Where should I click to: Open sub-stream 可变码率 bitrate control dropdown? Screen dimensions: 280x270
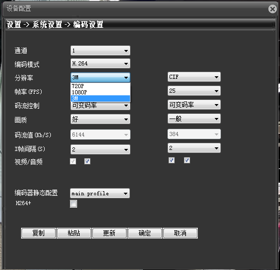click(x=194, y=105)
